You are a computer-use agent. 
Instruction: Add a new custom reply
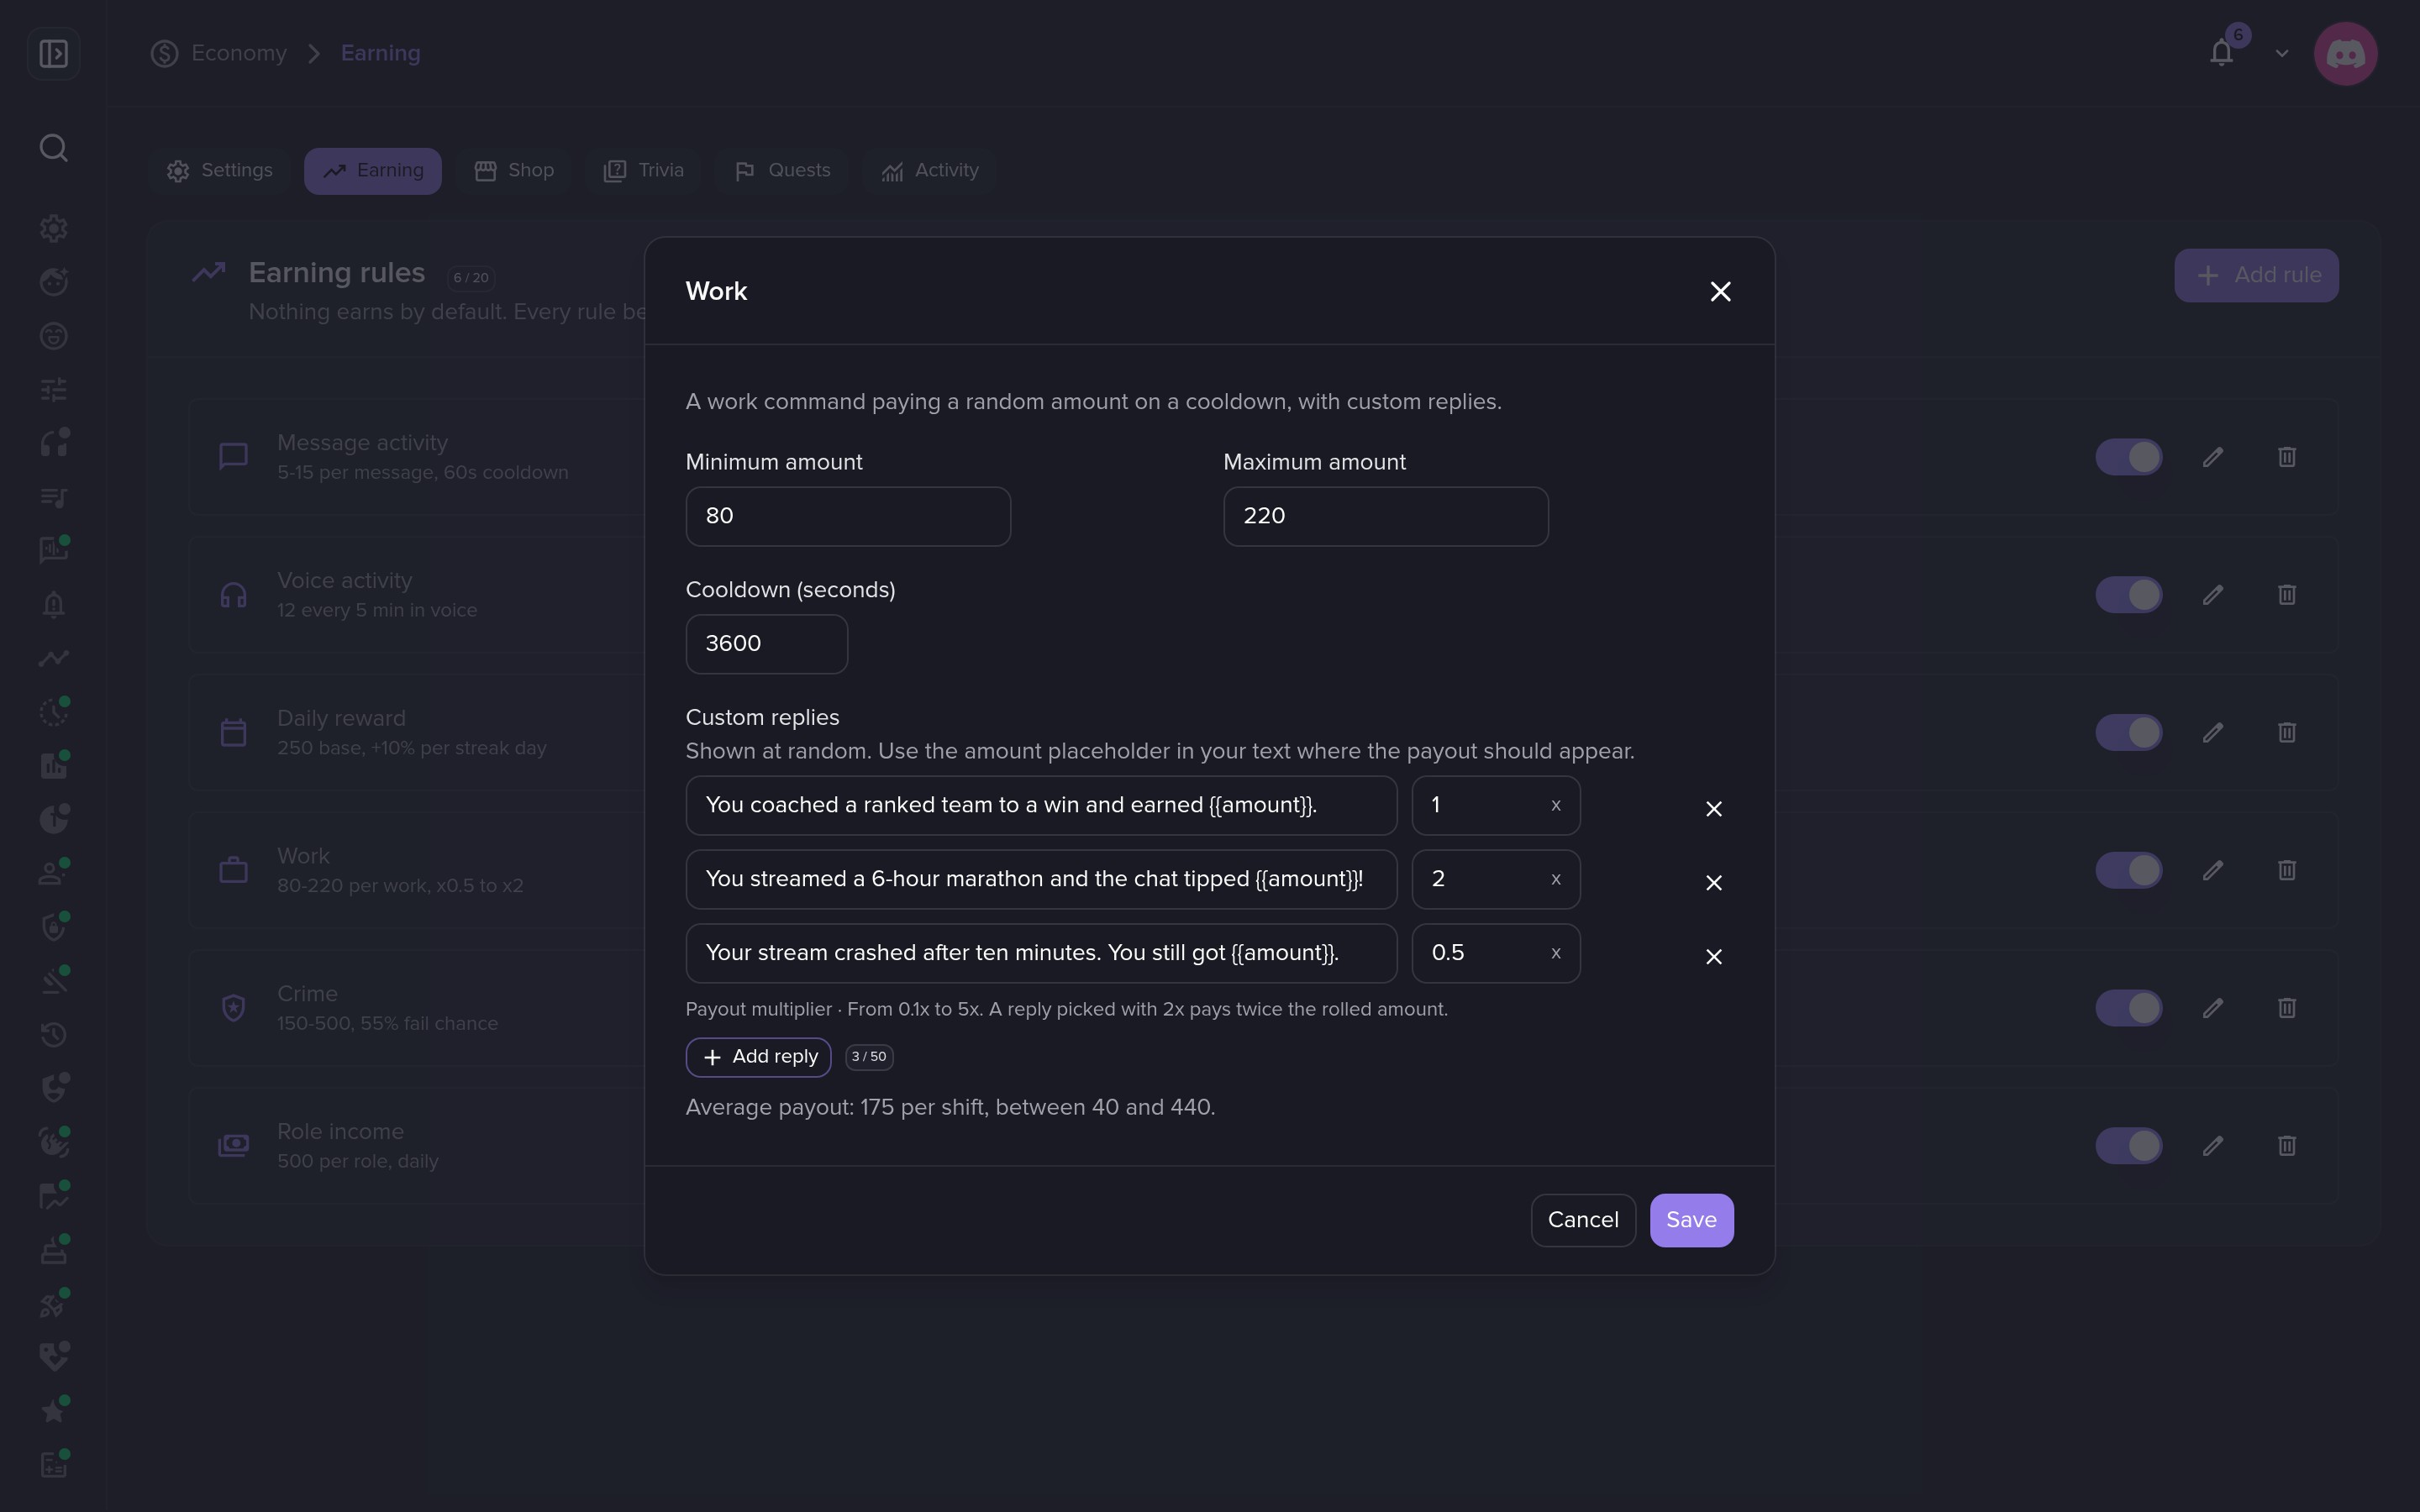click(758, 1057)
